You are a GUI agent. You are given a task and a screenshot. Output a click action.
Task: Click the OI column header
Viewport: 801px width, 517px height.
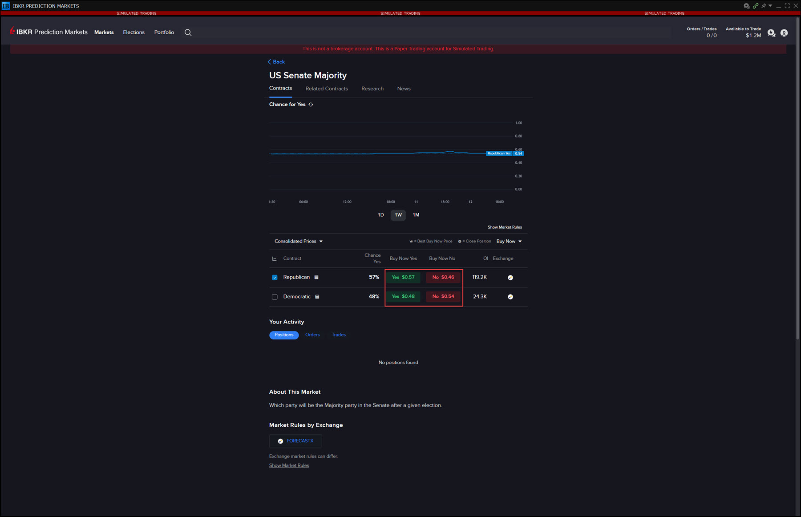(485, 258)
